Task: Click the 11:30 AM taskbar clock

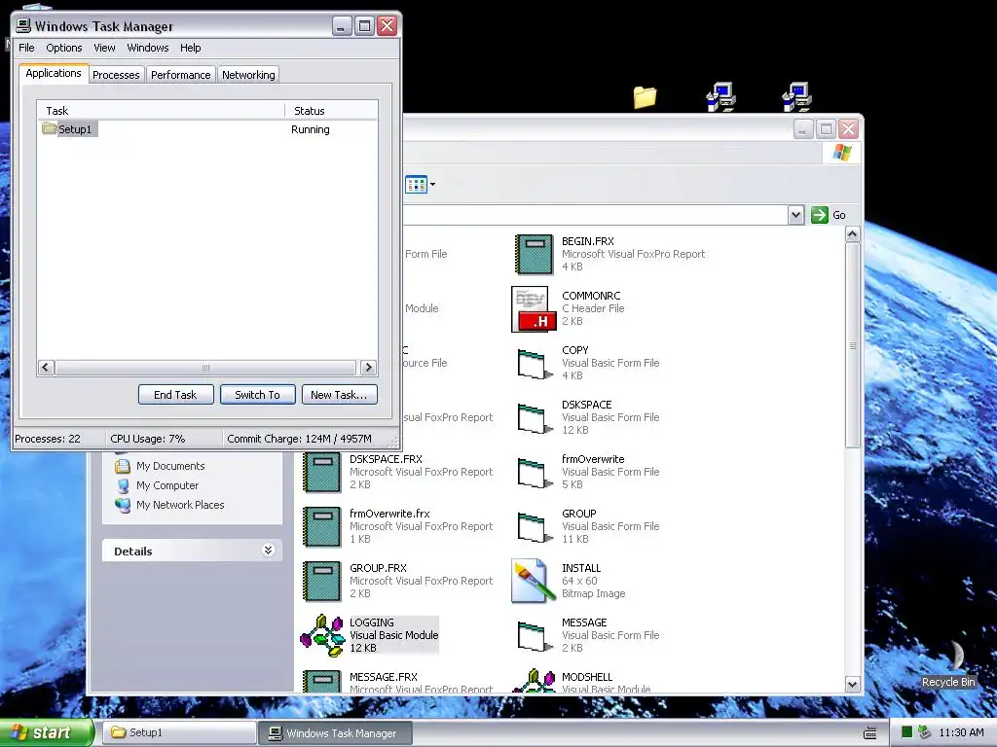Action: [x=961, y=732]
